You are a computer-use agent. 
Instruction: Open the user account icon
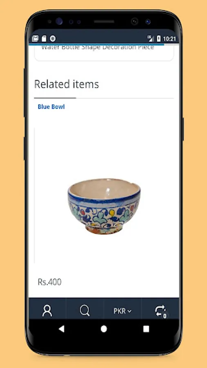click(47, 311)
